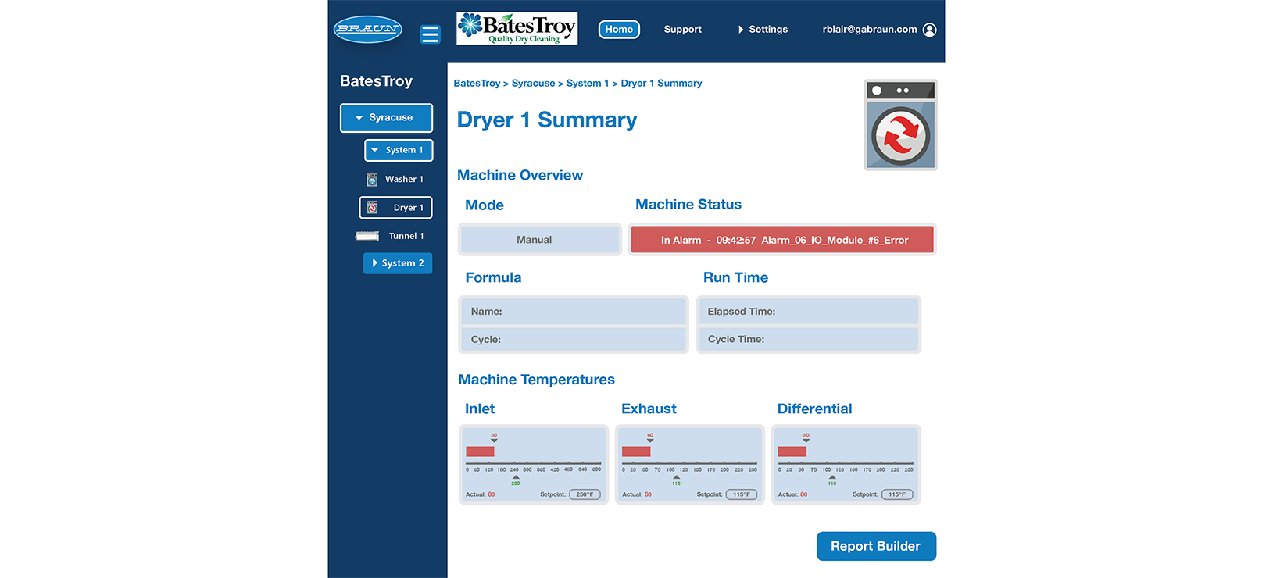
Task: Click the Inlet temperature red bar
Action: click(480, 451)
